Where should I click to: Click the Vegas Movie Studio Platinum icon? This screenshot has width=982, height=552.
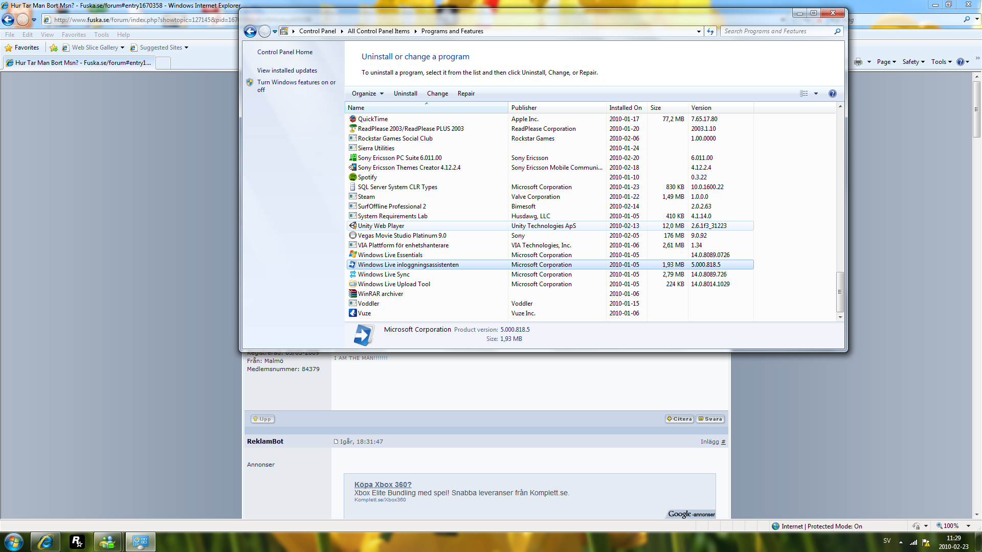tap(352, 235)
